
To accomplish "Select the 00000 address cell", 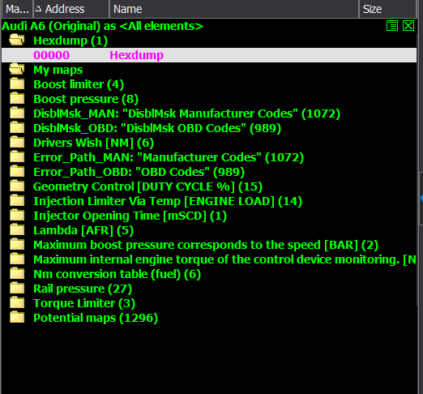I will 51,55.
